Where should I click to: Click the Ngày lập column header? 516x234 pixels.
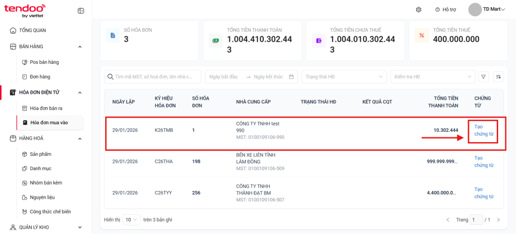[x=124, y=101]
